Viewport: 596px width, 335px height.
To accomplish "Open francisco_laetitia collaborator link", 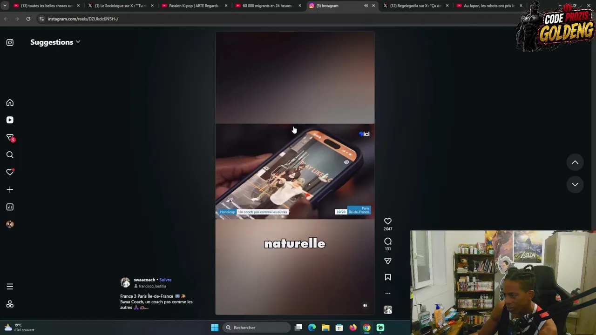I will [152, 286].
